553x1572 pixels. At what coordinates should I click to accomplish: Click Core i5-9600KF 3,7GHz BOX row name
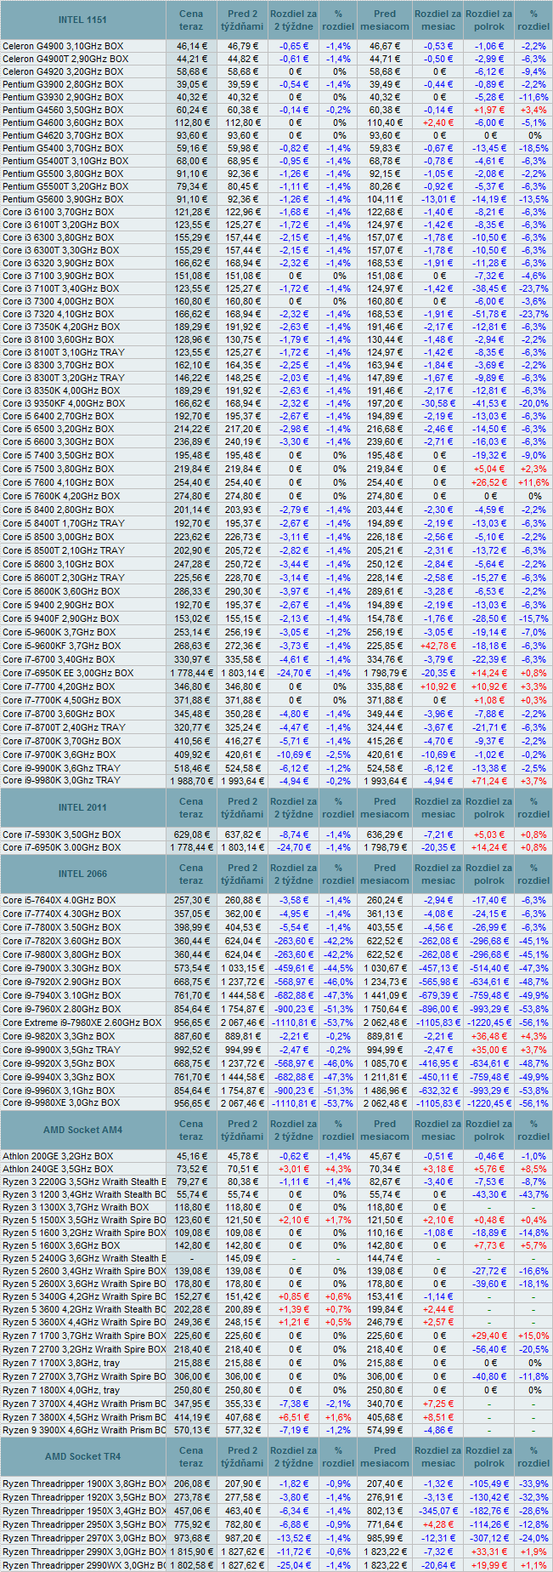pos(61,646)
